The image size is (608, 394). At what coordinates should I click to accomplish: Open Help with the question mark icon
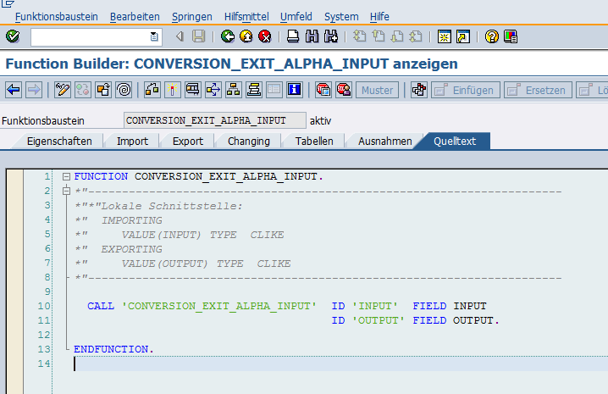492,36
